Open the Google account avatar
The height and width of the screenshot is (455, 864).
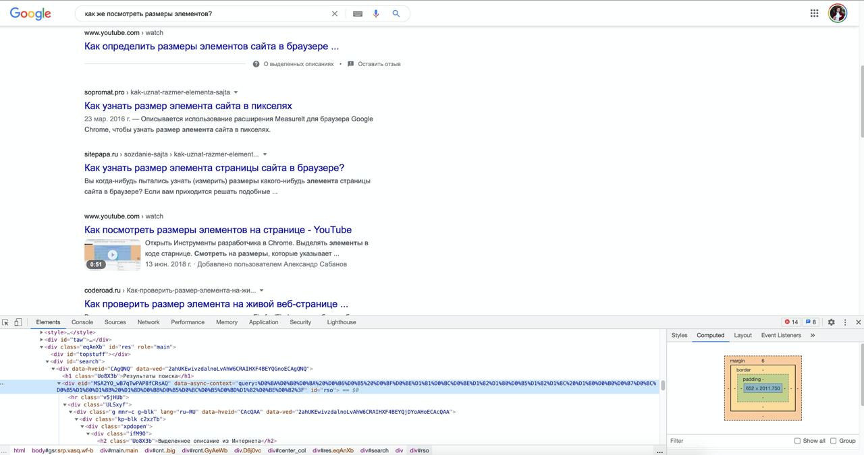[x=838, y=13]
